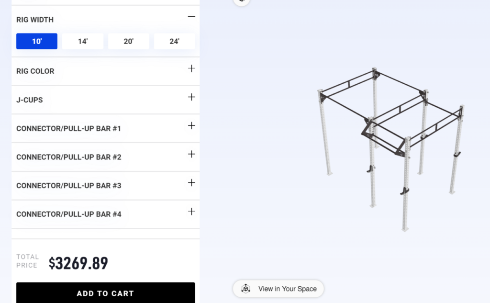Click the $3269.89 total price
Screen dimensions: 490x303
pyautogui.click(x=78, y=263)
